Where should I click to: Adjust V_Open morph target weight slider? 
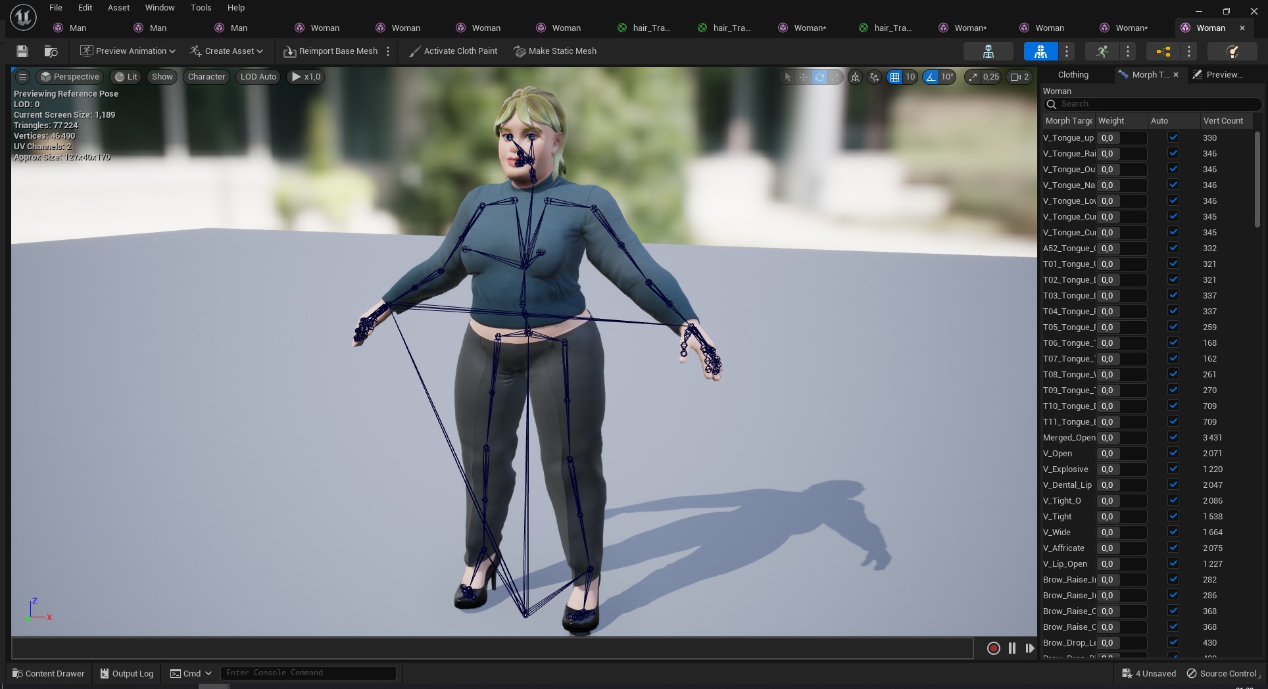[x=1121, y=454]
